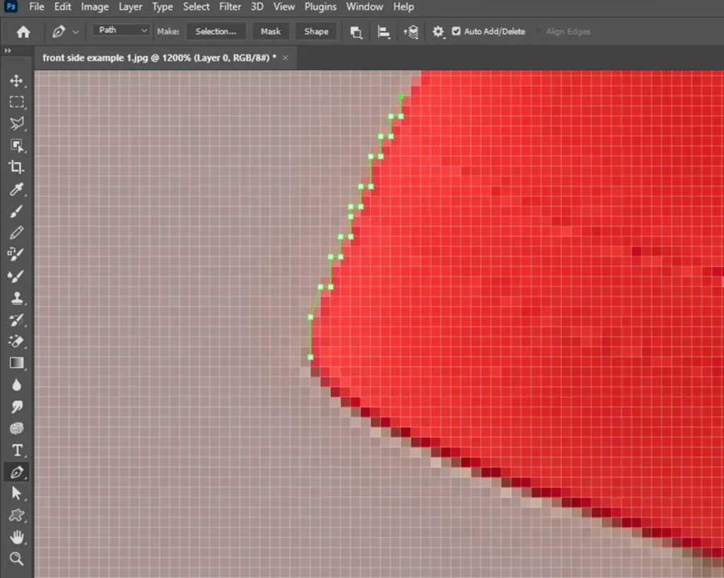Select the Custom Shape tool
This screenshot has height=578, width=724.
click(x=17, y=515)
